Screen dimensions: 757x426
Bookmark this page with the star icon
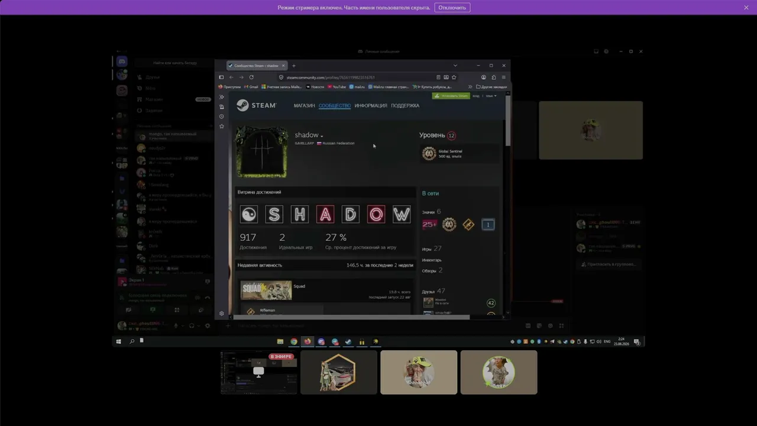click(454, 78)
